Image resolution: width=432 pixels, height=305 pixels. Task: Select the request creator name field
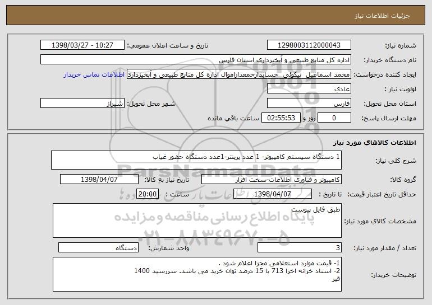[x=239, y=74]
